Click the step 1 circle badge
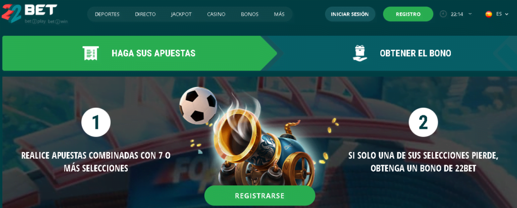517x208 pixels. click(x=96, y=122)
